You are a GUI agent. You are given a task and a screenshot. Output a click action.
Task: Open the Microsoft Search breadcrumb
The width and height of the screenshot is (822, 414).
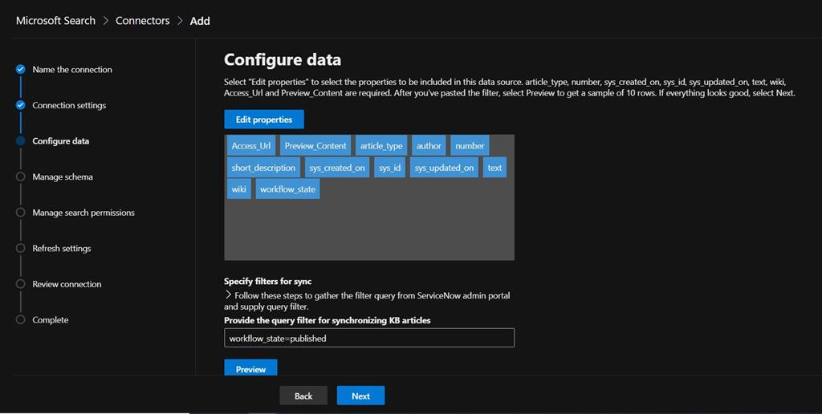[x=55, y=20]
